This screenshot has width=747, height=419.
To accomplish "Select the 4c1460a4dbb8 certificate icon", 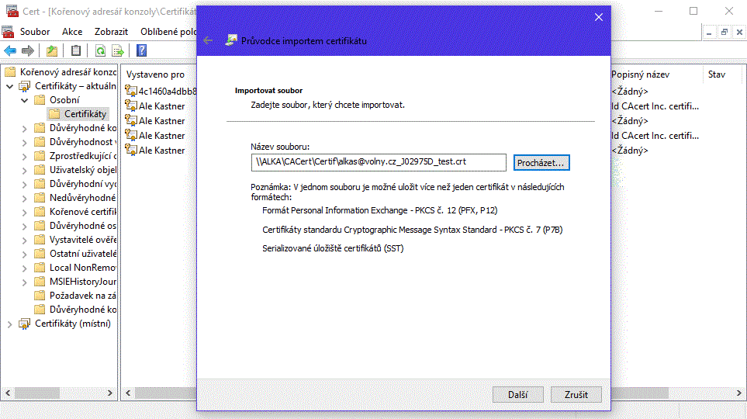I will [x=131, y=92].
